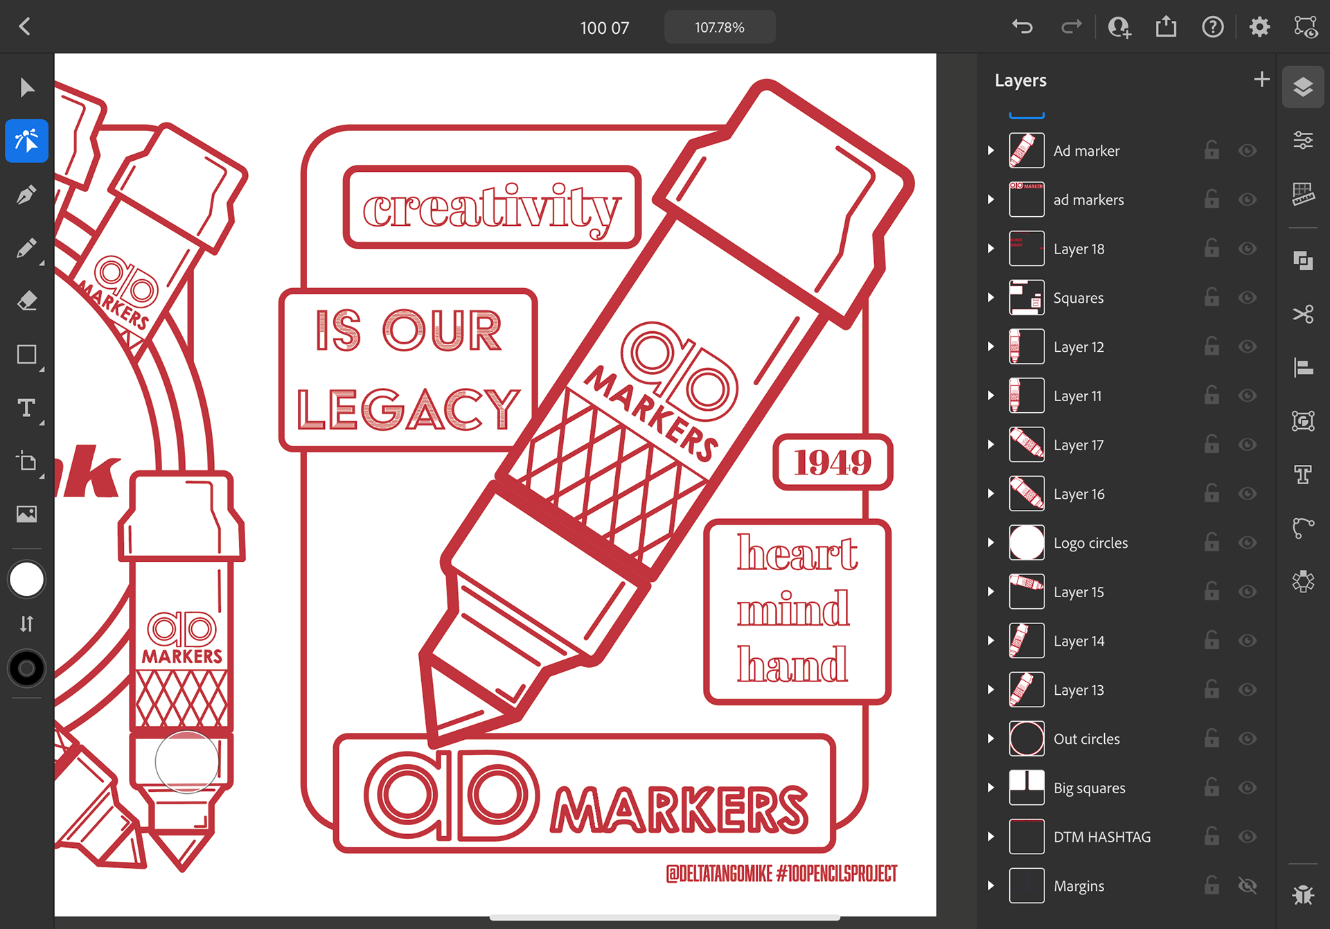Open app settings gear
This screenshot has height=929, width=1330.
point(1259,27)
